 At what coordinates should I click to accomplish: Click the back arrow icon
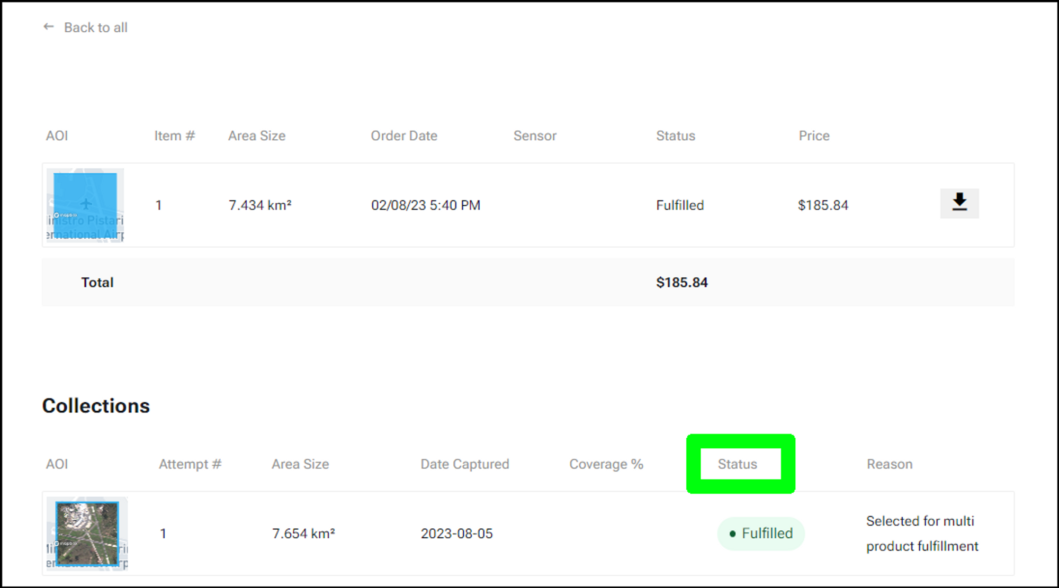(49, 27)
